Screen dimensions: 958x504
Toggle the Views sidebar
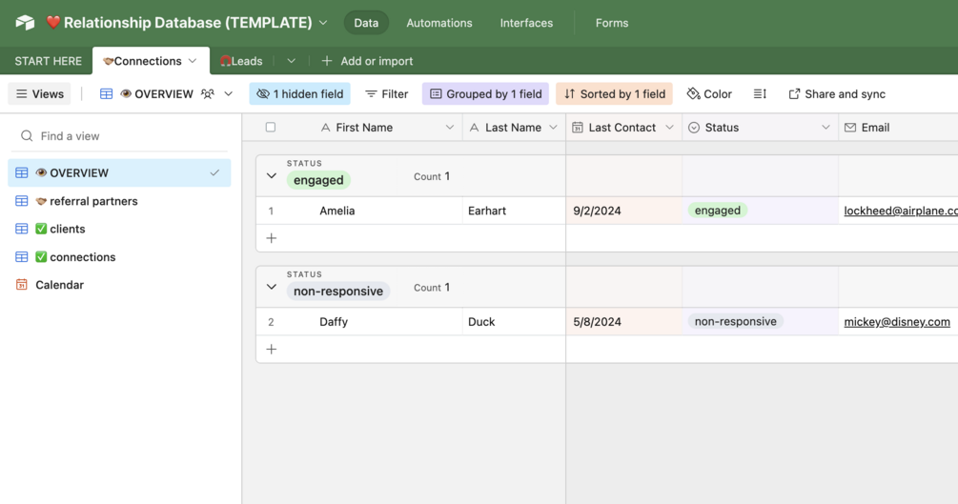[x=39, y=94]
